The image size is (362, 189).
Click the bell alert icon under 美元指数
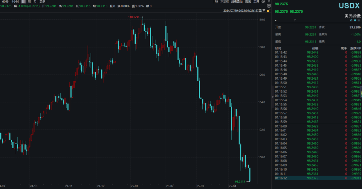click(x=355, y=20)
